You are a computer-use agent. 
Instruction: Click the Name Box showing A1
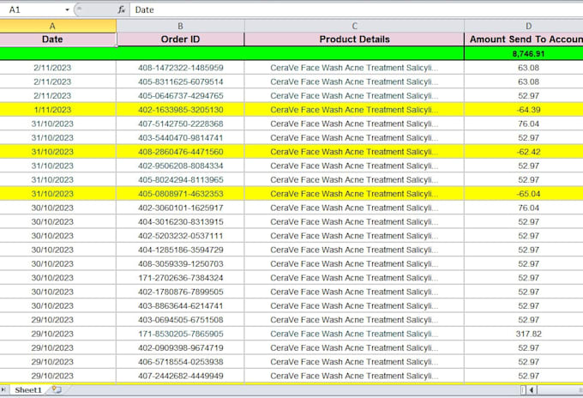pyautogui.click(x=32, y=9)
